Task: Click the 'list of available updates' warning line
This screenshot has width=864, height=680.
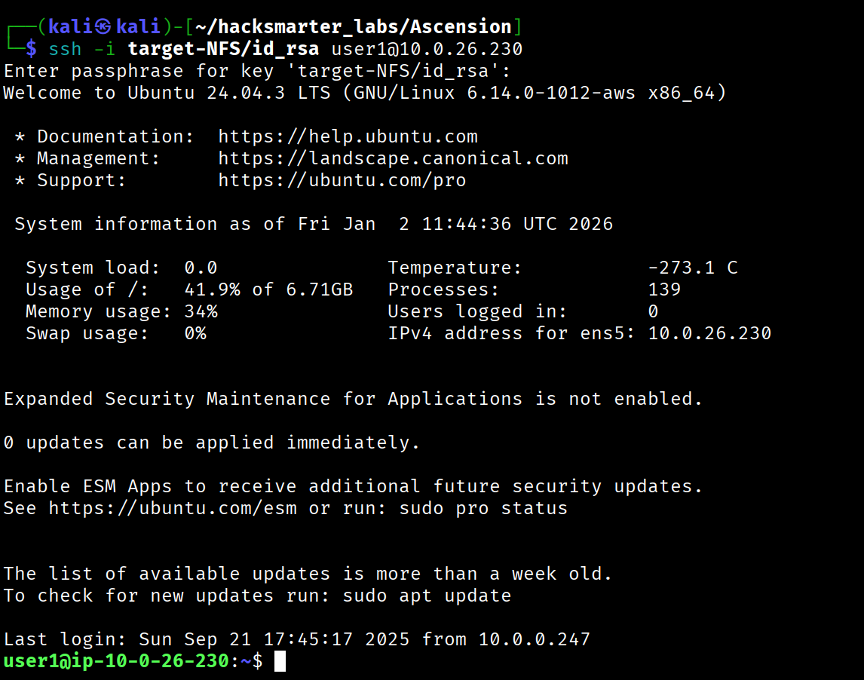Action: [308, 574]
